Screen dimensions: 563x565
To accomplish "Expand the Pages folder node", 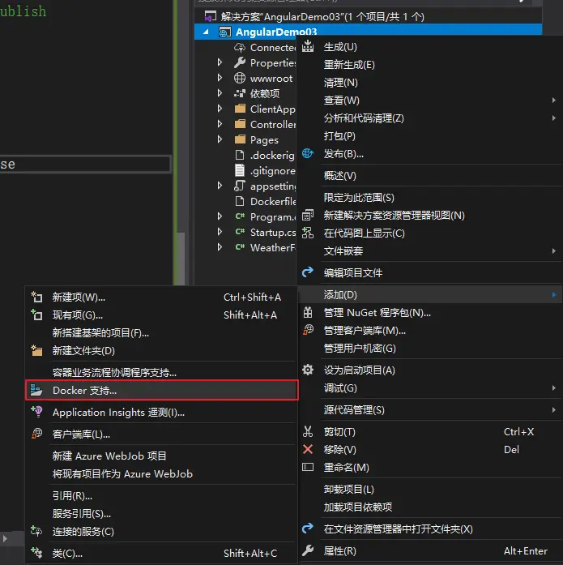I will (x=220, y=139).
